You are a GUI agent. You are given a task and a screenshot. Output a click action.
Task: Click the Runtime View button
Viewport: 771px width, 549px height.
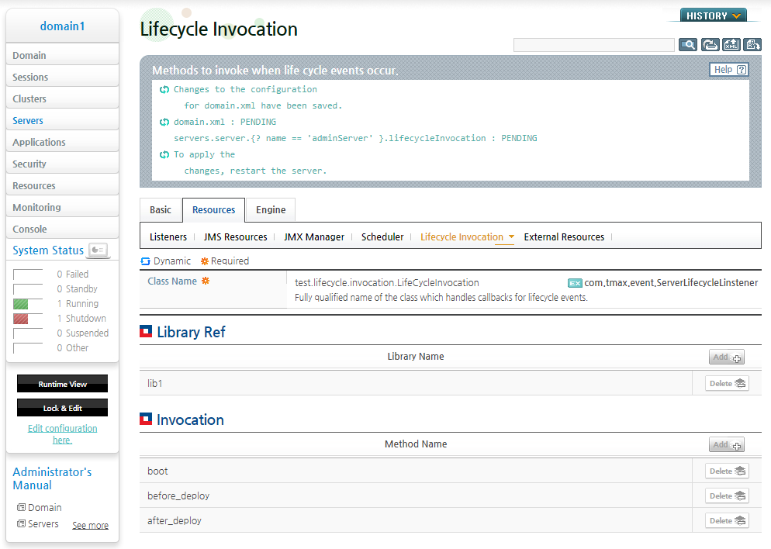click(63, 384)
